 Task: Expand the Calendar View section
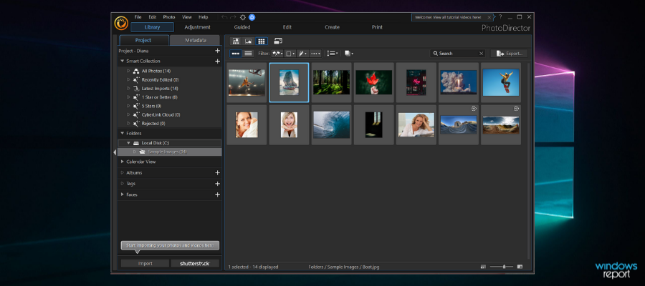[122, 162]
